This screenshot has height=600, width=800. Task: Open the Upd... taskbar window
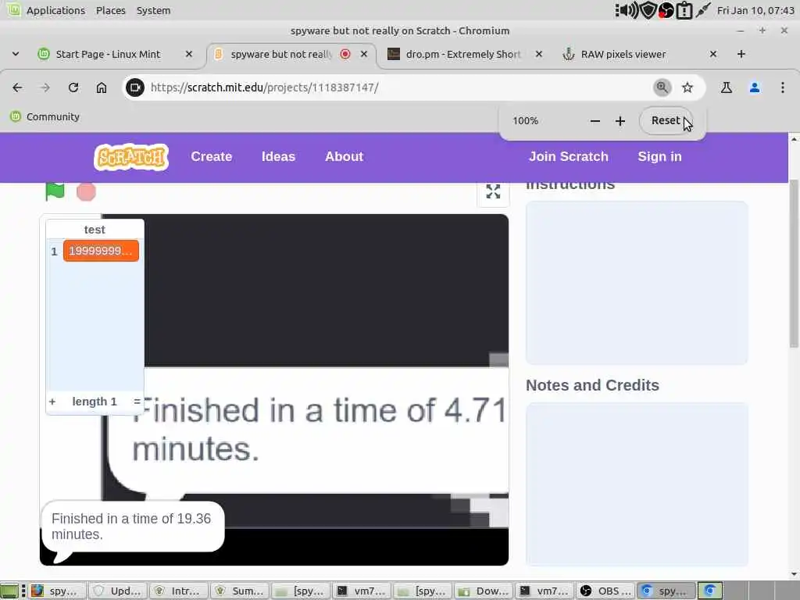[118, 591]
